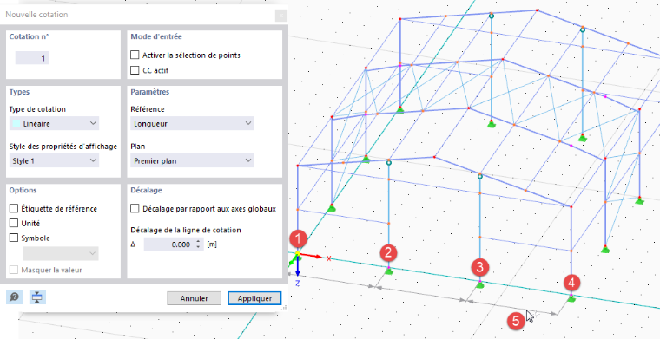
Task: Open the Plan Premier plan dropdown
Action: 192,160
